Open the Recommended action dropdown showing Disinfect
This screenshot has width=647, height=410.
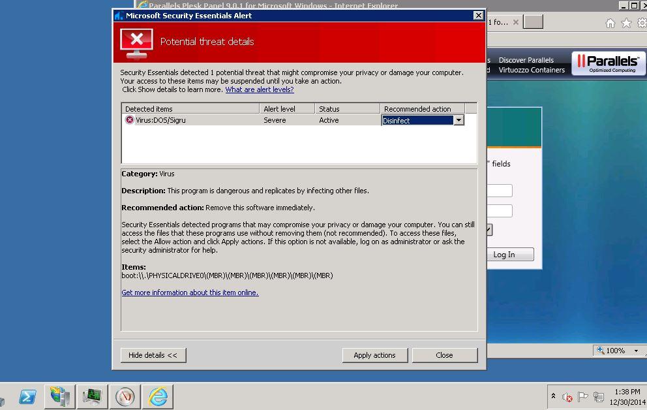[x=459, y=120]
